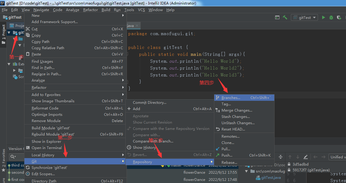The width and height of the screenshot is (346, 183).
Task: Click previous difference up arrow
Action: coord(290,157)
